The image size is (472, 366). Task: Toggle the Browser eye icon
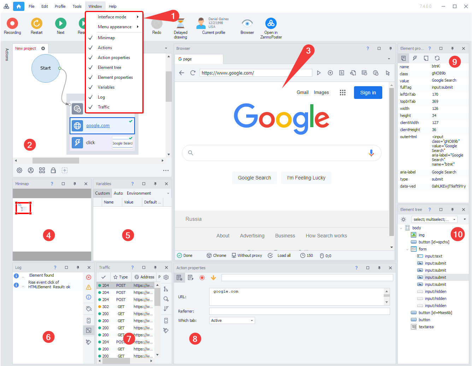click(247, 24)
